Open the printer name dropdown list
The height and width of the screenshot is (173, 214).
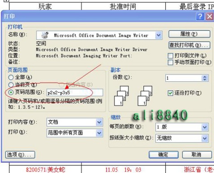point(158,35)
